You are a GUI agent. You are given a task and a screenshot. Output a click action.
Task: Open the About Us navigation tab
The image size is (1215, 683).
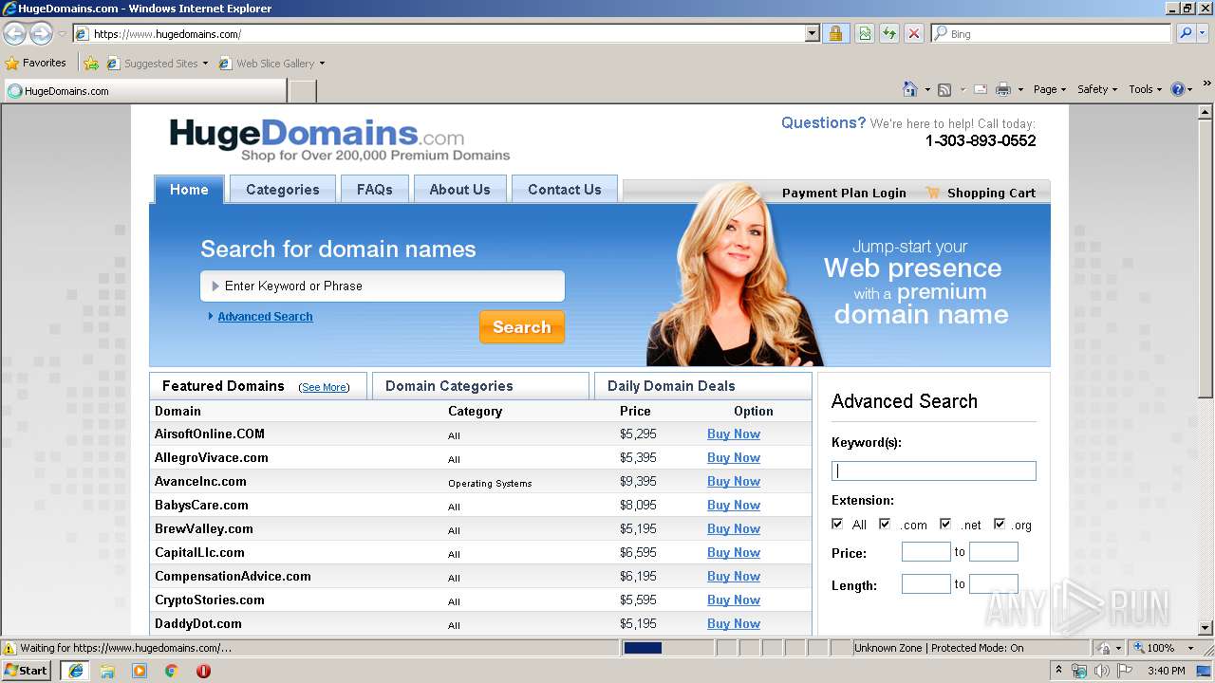[459, 189]
